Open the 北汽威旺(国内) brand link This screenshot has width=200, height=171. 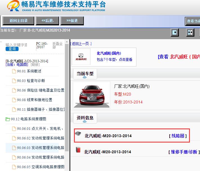[109, 53]
